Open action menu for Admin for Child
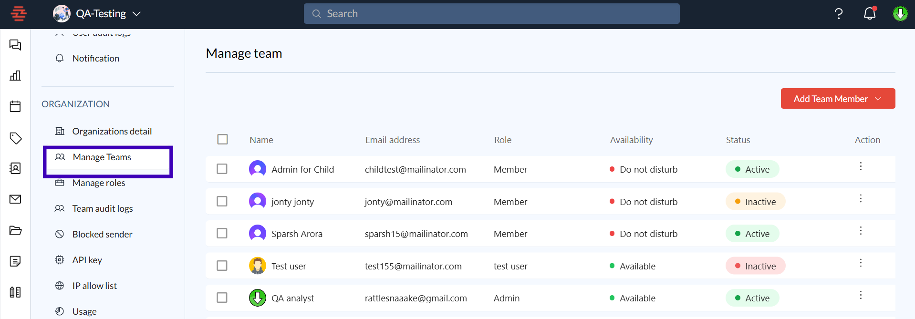 point(861,166)
